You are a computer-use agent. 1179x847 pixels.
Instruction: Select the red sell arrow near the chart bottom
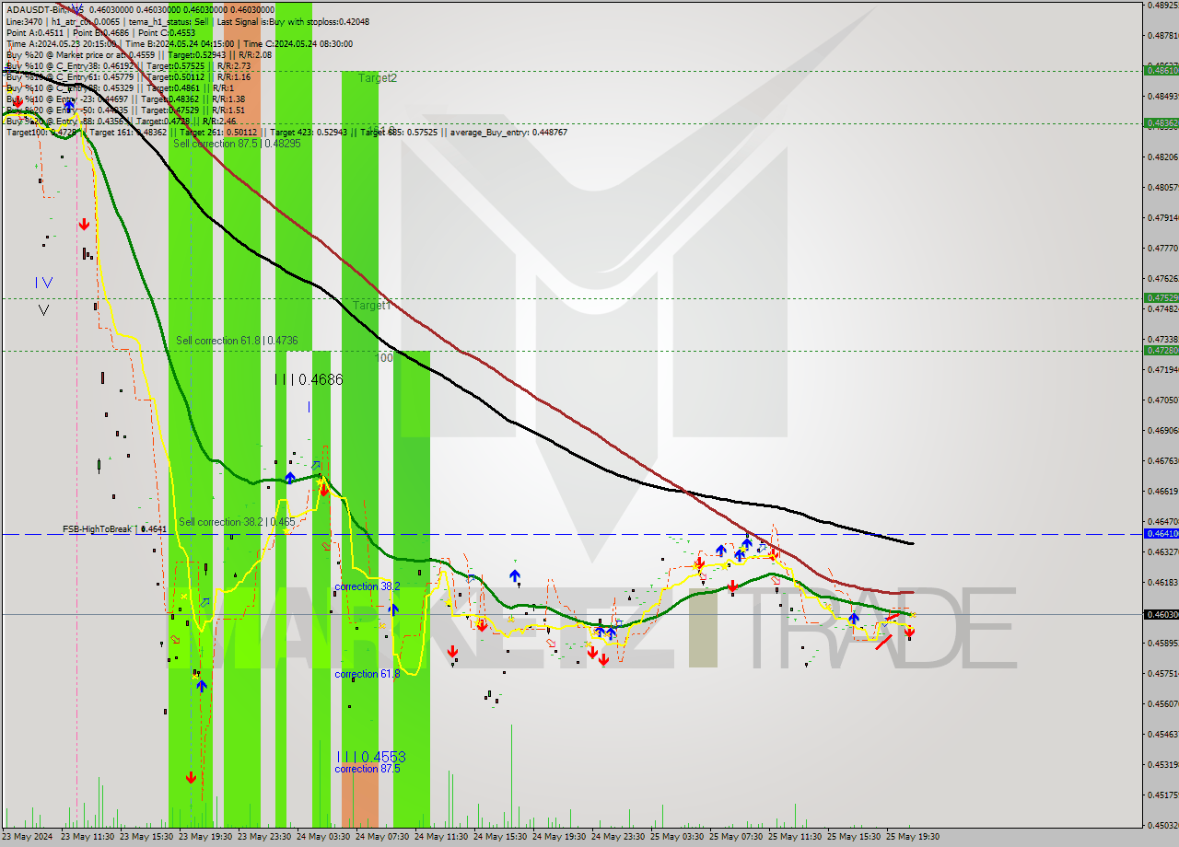point(192,776)
